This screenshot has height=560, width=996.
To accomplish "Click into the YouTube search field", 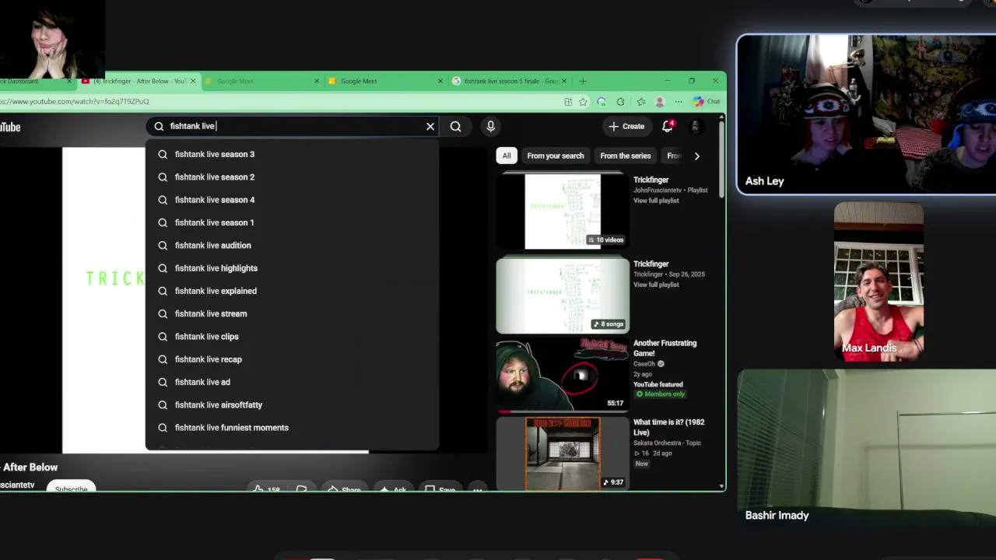I will click(292, 126).
